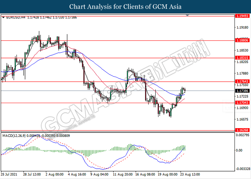
Task: Select the 1.17043 red price label
Action: 242,103
